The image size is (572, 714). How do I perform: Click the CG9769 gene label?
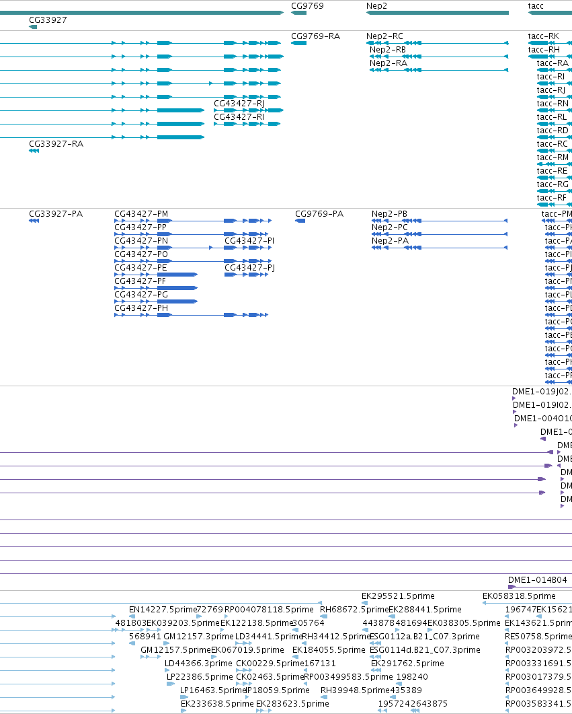click(x=307, y=6)
